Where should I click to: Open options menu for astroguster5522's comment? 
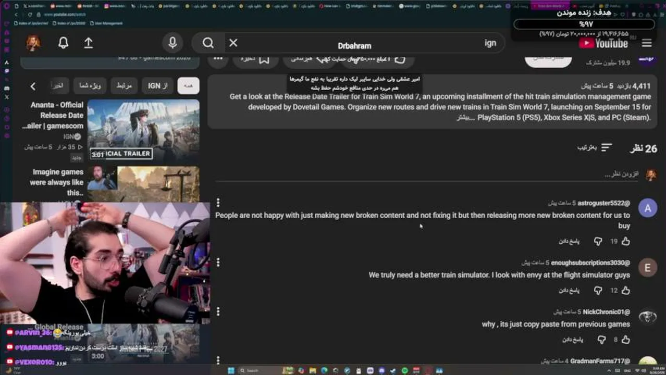tap(218, 203)
